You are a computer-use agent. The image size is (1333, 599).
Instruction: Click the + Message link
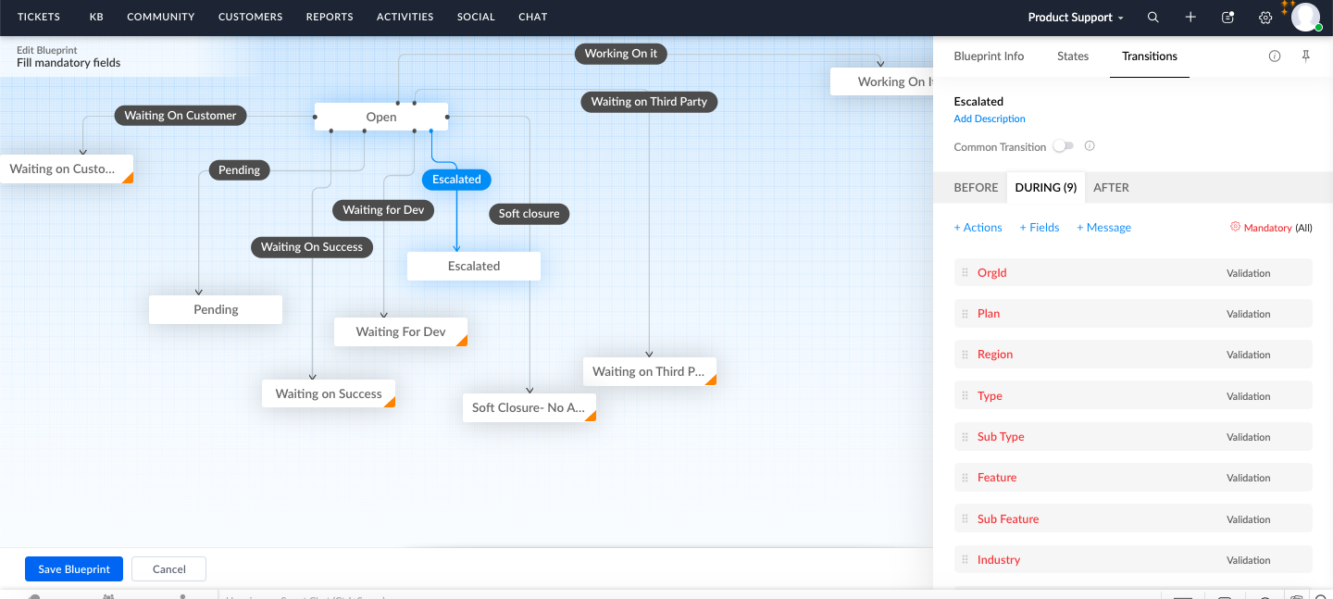click(1103, 228)
